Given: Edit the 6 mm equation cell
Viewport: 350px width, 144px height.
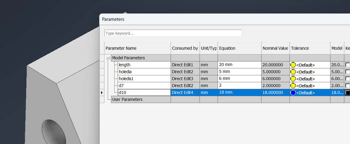Looking at the screenshot, I should tap(240, 79).
